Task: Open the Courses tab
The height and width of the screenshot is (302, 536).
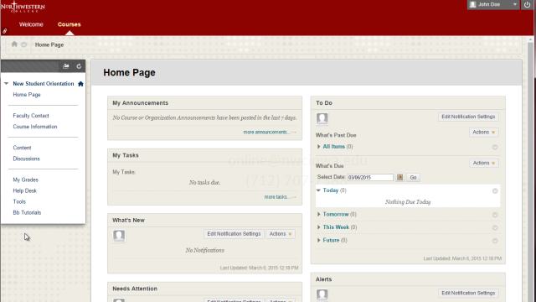Action: (69, 24)
